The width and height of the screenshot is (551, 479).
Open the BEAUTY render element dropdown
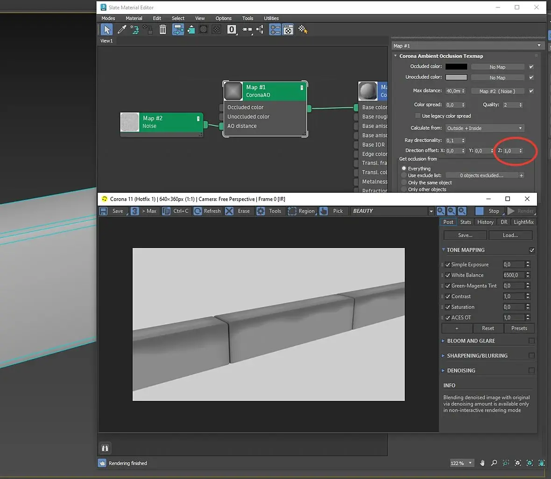[x=431, y=211]
